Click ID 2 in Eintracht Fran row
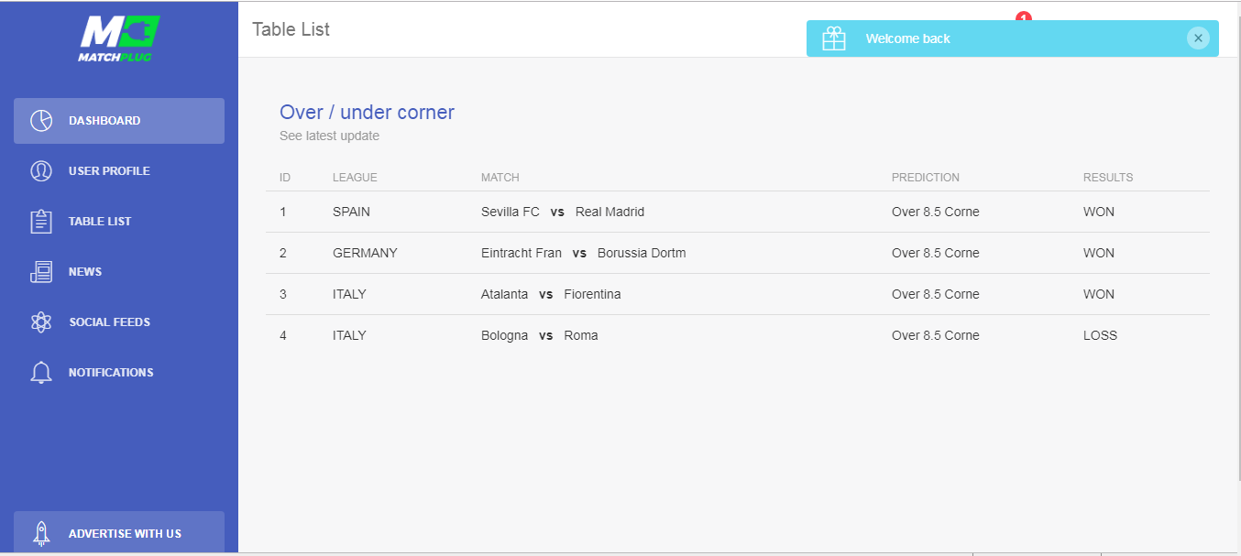The width and height of the screenshot is (1241, 556). [x=283, y=253]
